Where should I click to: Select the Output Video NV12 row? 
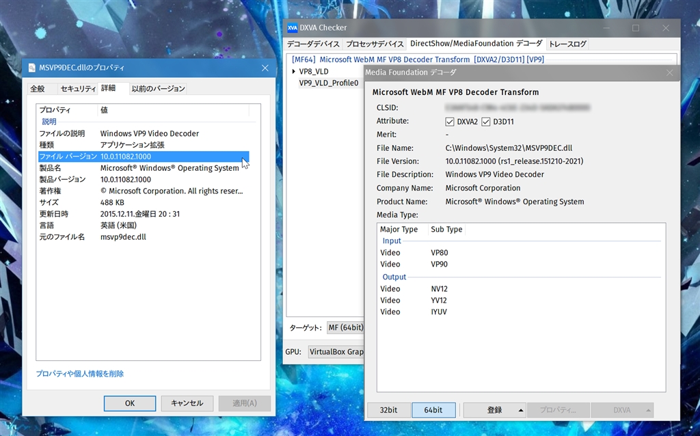(x=520, y=289)
